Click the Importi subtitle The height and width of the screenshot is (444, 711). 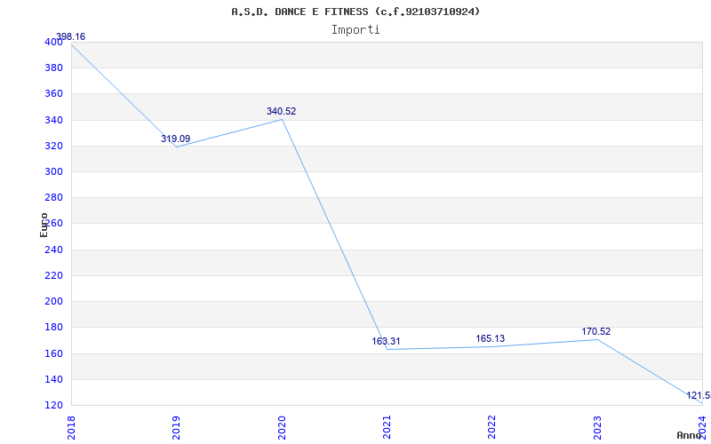point(355,30)
